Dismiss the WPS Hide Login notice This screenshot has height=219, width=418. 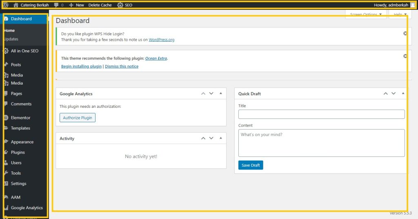(x=405, y=34)
